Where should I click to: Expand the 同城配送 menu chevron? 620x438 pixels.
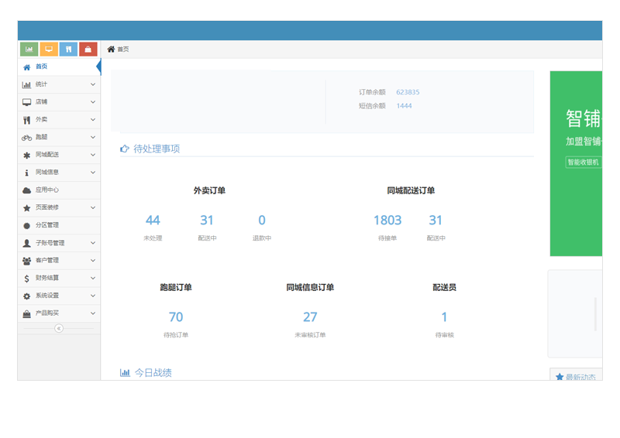[x=92, y=155]
